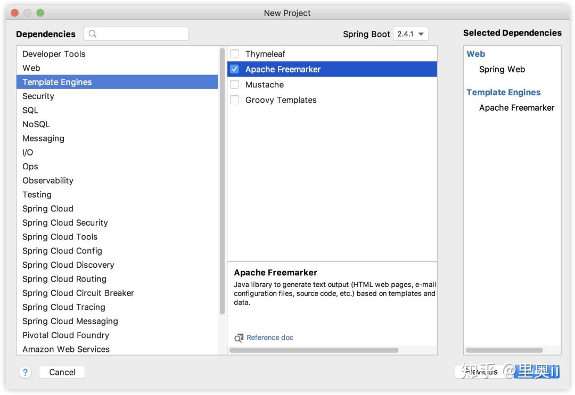Viewport: 575px width, 395px height.
Task: Click the search magnifier icon in Dependencies
Action: [x=93, y=34]
